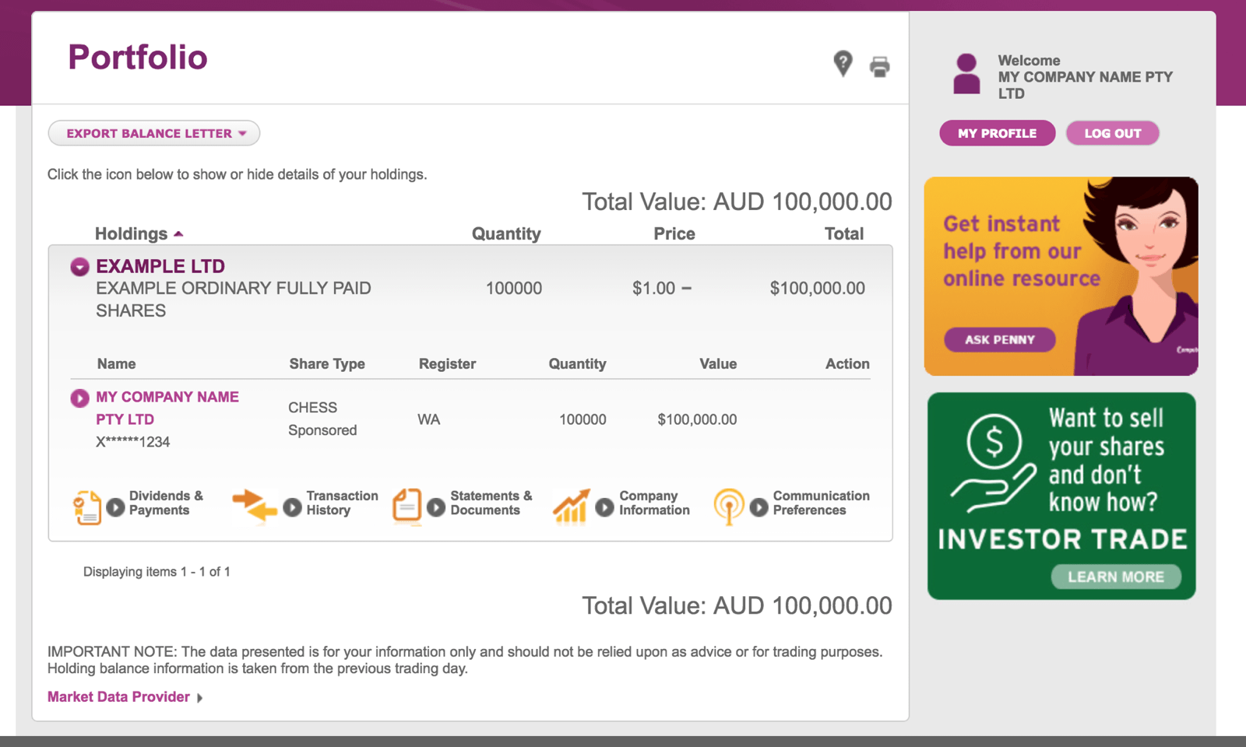Viewport: 1246px width, 747px height.
Task: Click the WA register cell
Action: click(428, 419)
